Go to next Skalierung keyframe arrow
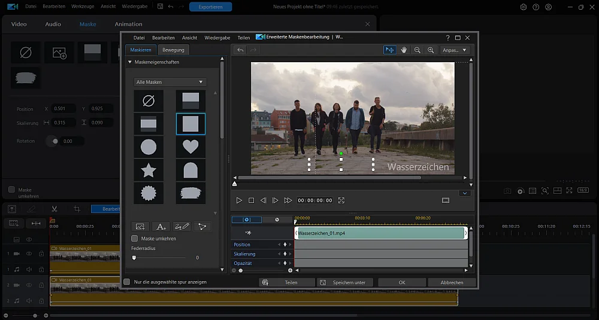Viewport: 599px width, 320px height. (x=291, y=254)
